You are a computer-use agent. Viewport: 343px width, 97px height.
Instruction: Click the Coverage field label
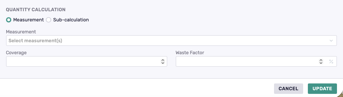pyautogui.click(x=16, y=53)
